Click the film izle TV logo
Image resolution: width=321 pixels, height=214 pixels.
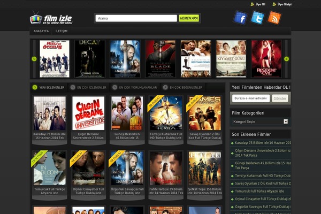[x=51, y=18]
